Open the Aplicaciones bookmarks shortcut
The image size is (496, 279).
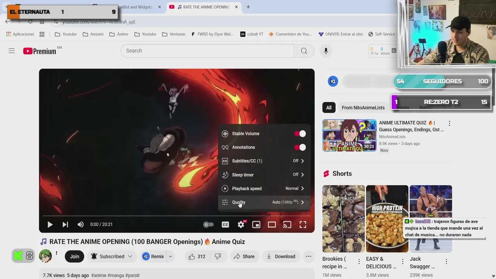click(x=20, y=34)
